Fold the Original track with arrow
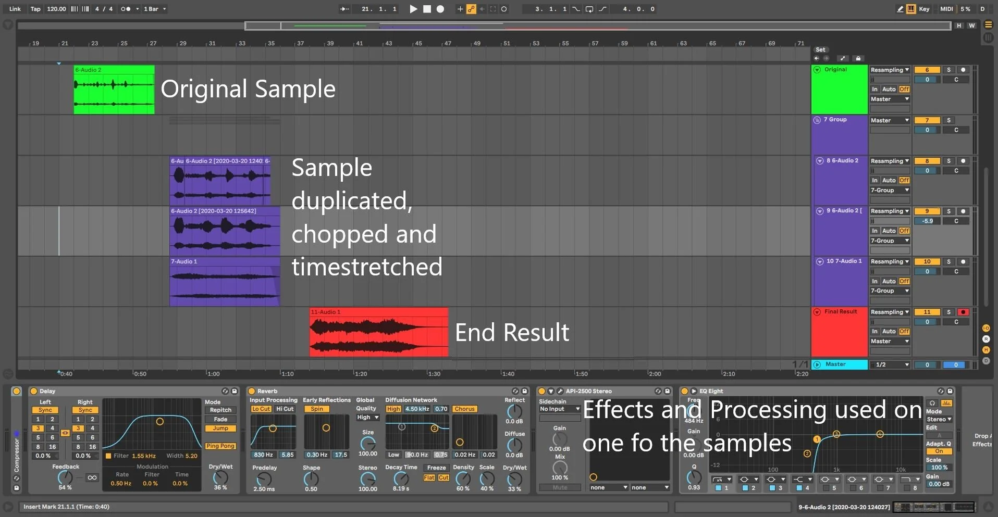 point(817,70)
